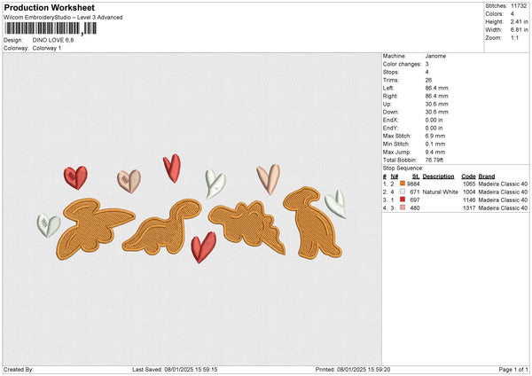Click the Height value 2.41 in
Screen dimensions: 532x376
(x=520, y=21)
